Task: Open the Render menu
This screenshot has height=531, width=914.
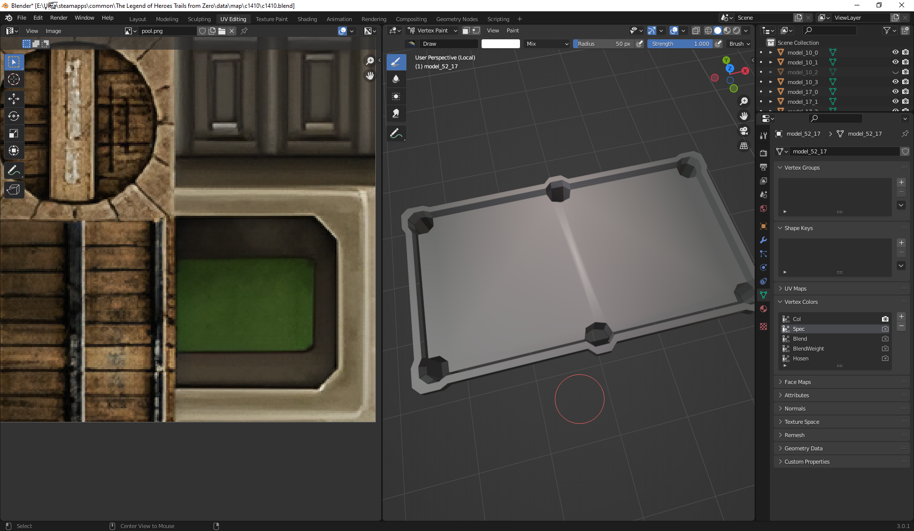Action: coord(59,18)
